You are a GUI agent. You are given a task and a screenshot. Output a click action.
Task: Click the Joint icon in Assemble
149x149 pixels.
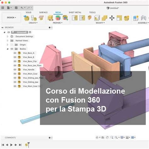(143, 18)
